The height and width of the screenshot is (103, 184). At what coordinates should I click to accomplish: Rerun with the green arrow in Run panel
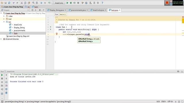[x=2, y=75]
